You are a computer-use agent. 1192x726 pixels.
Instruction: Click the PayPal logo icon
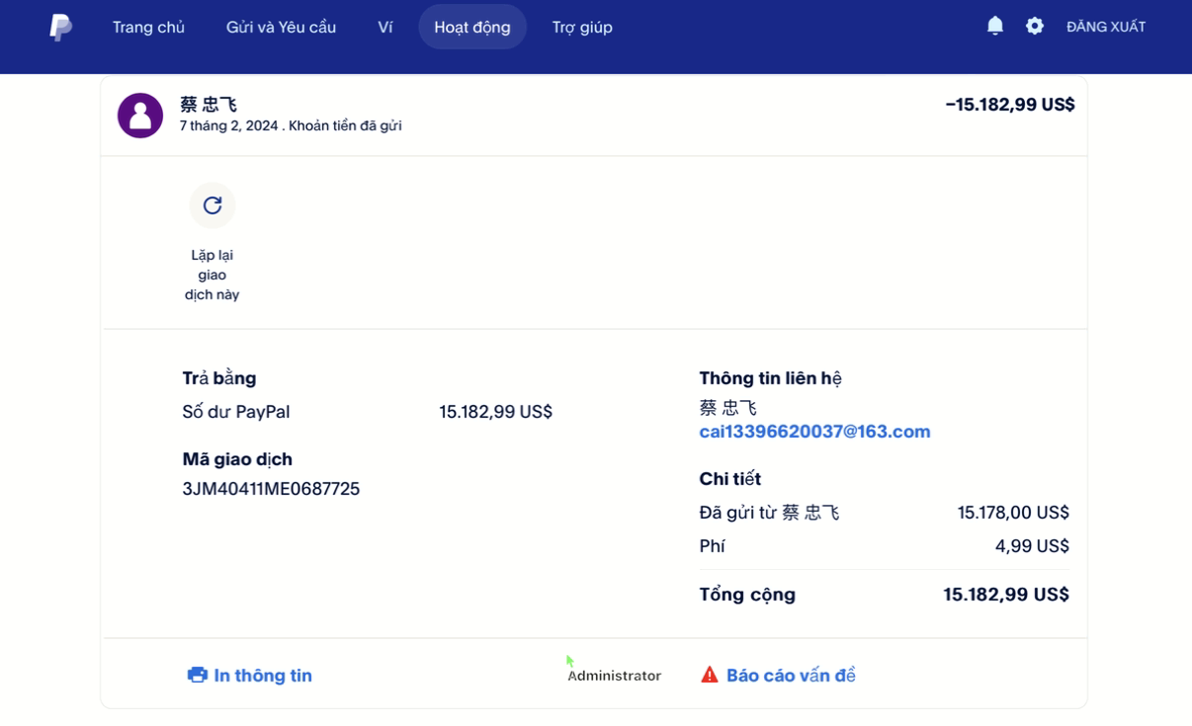(x=60, y=27)
